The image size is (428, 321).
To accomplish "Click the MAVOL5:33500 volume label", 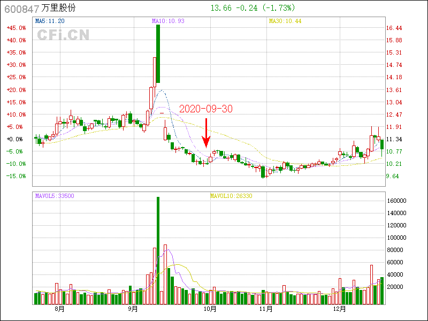I will (x=55, y=196).
